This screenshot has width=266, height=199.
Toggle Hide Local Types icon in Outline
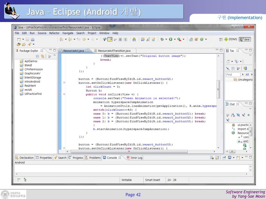(228, 120)
